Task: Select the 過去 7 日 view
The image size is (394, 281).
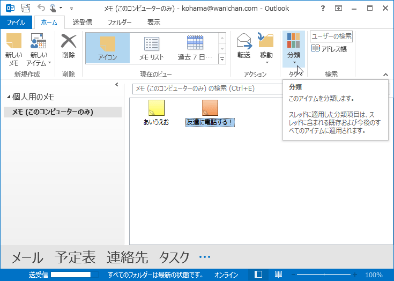Action: (195, 48)
